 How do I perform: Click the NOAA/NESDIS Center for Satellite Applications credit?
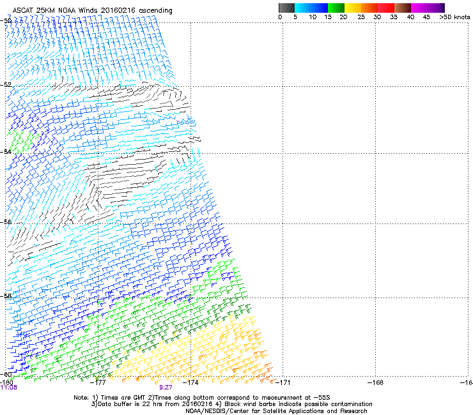[276, 411]
